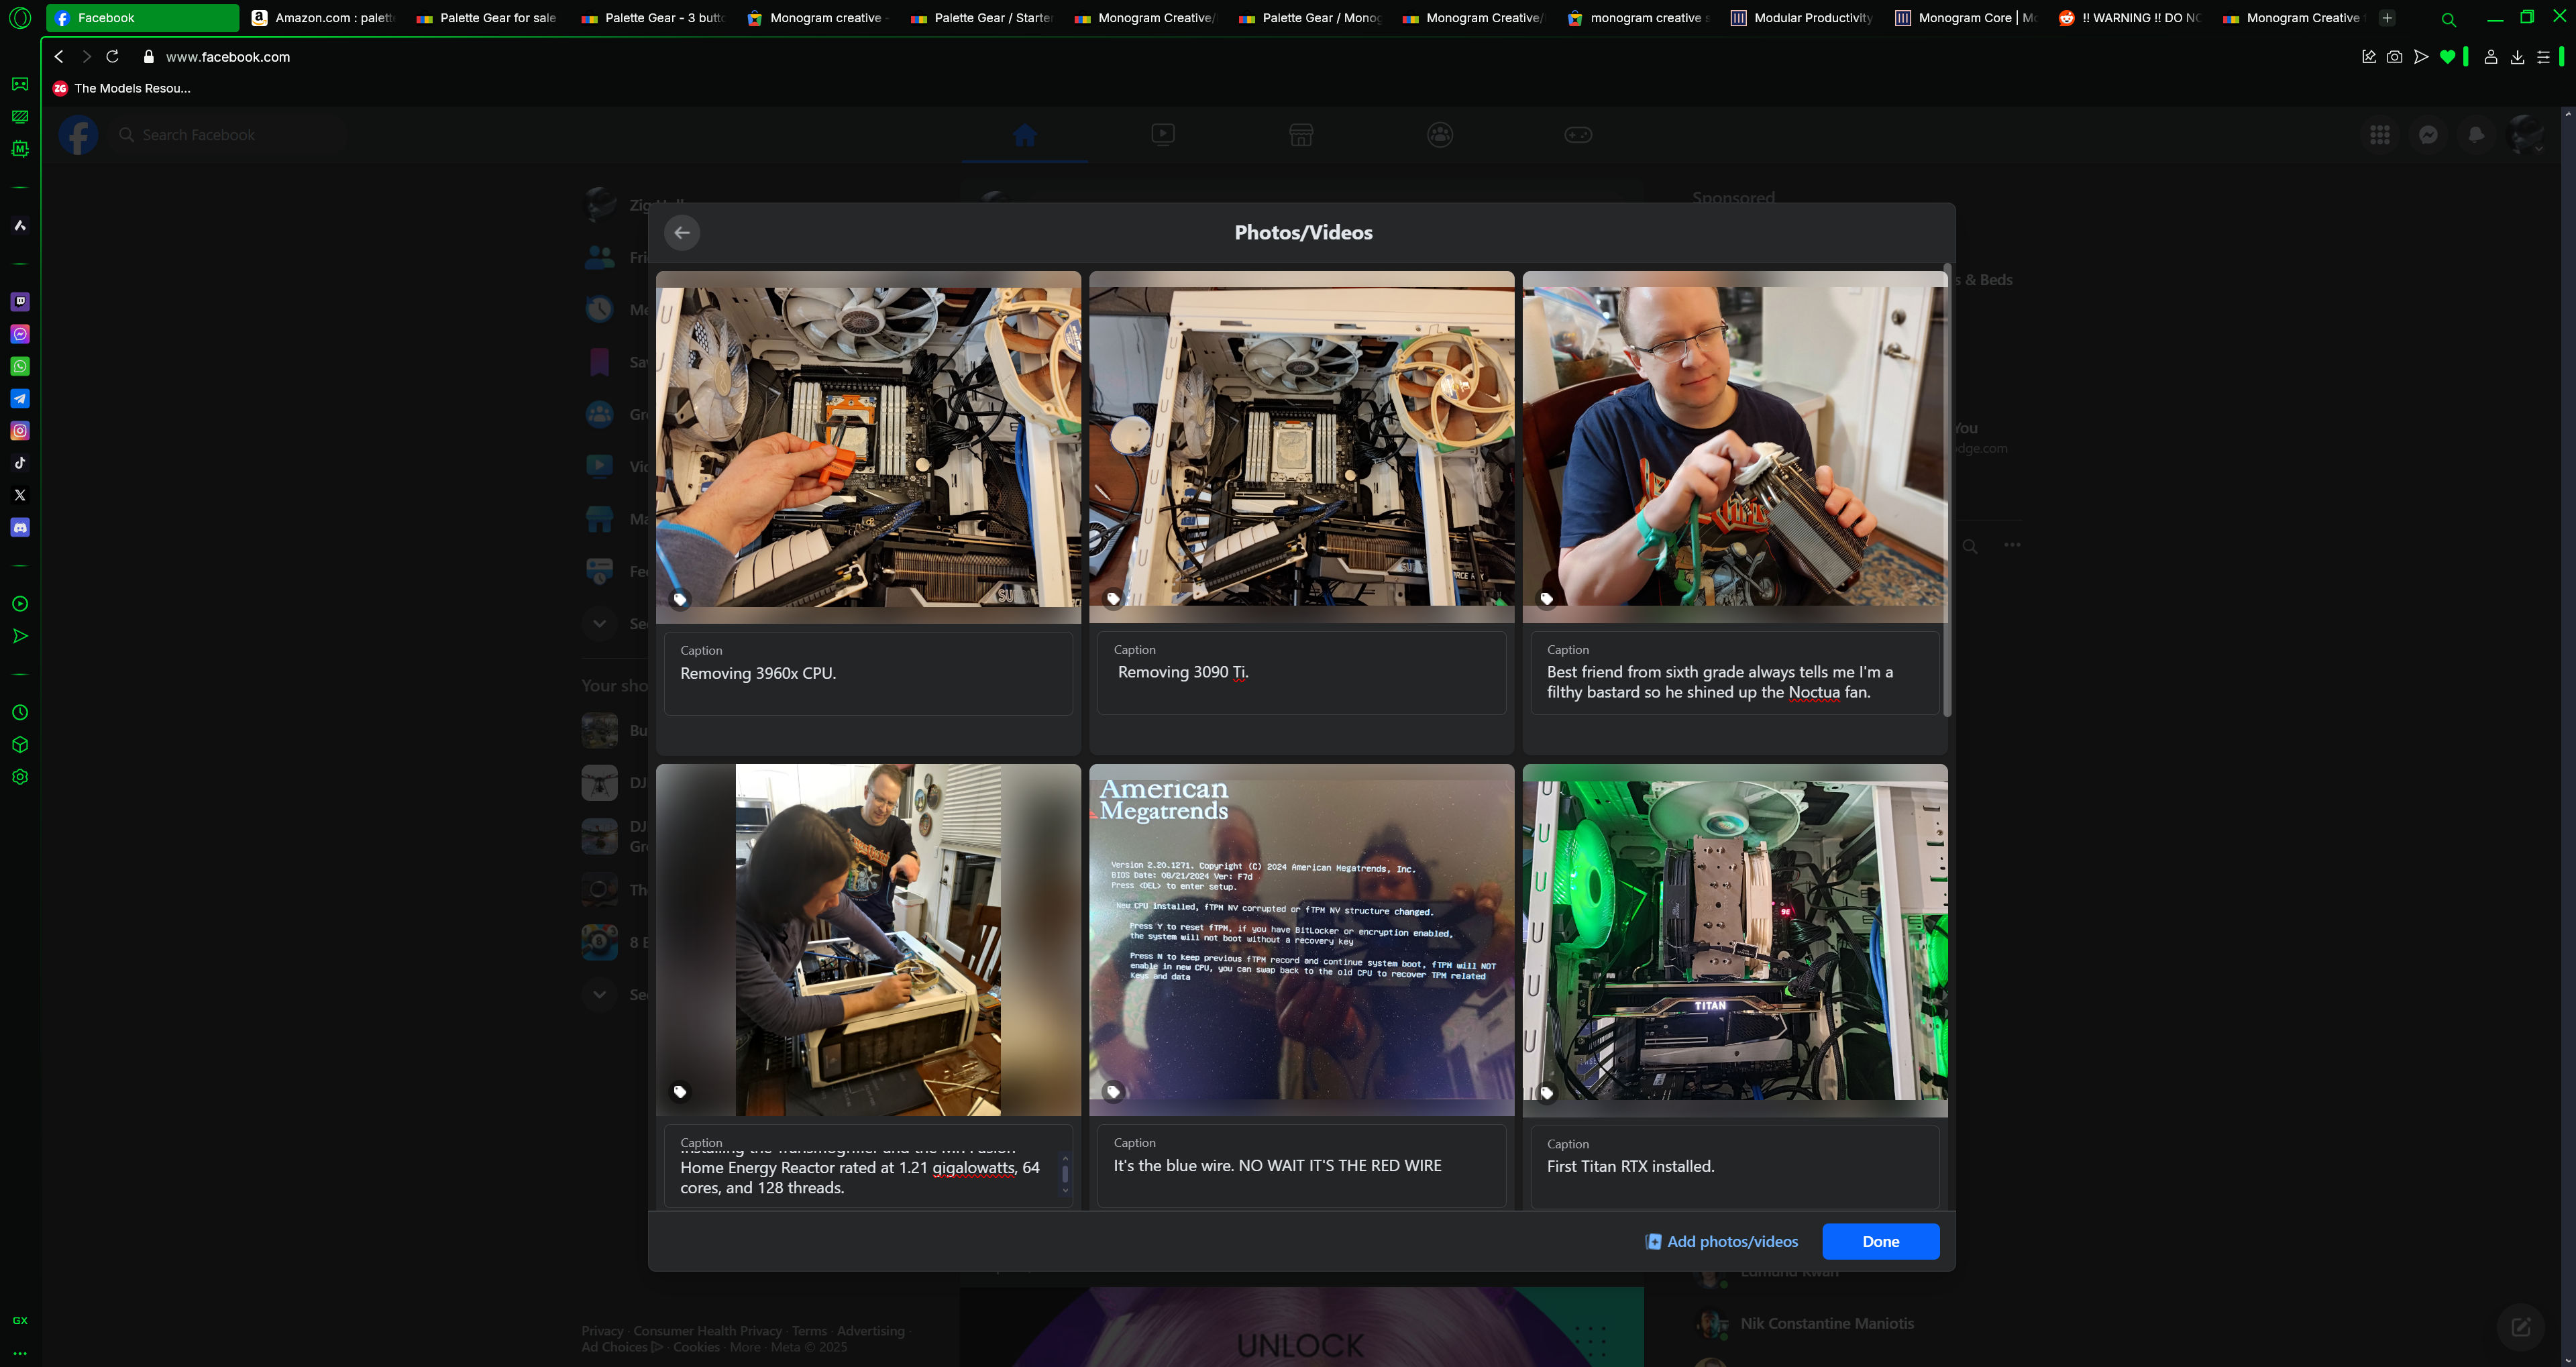Select the hand holding CPU bracket photo
The width and height of the screenshot is (2576, 1367).
(868, 446)
